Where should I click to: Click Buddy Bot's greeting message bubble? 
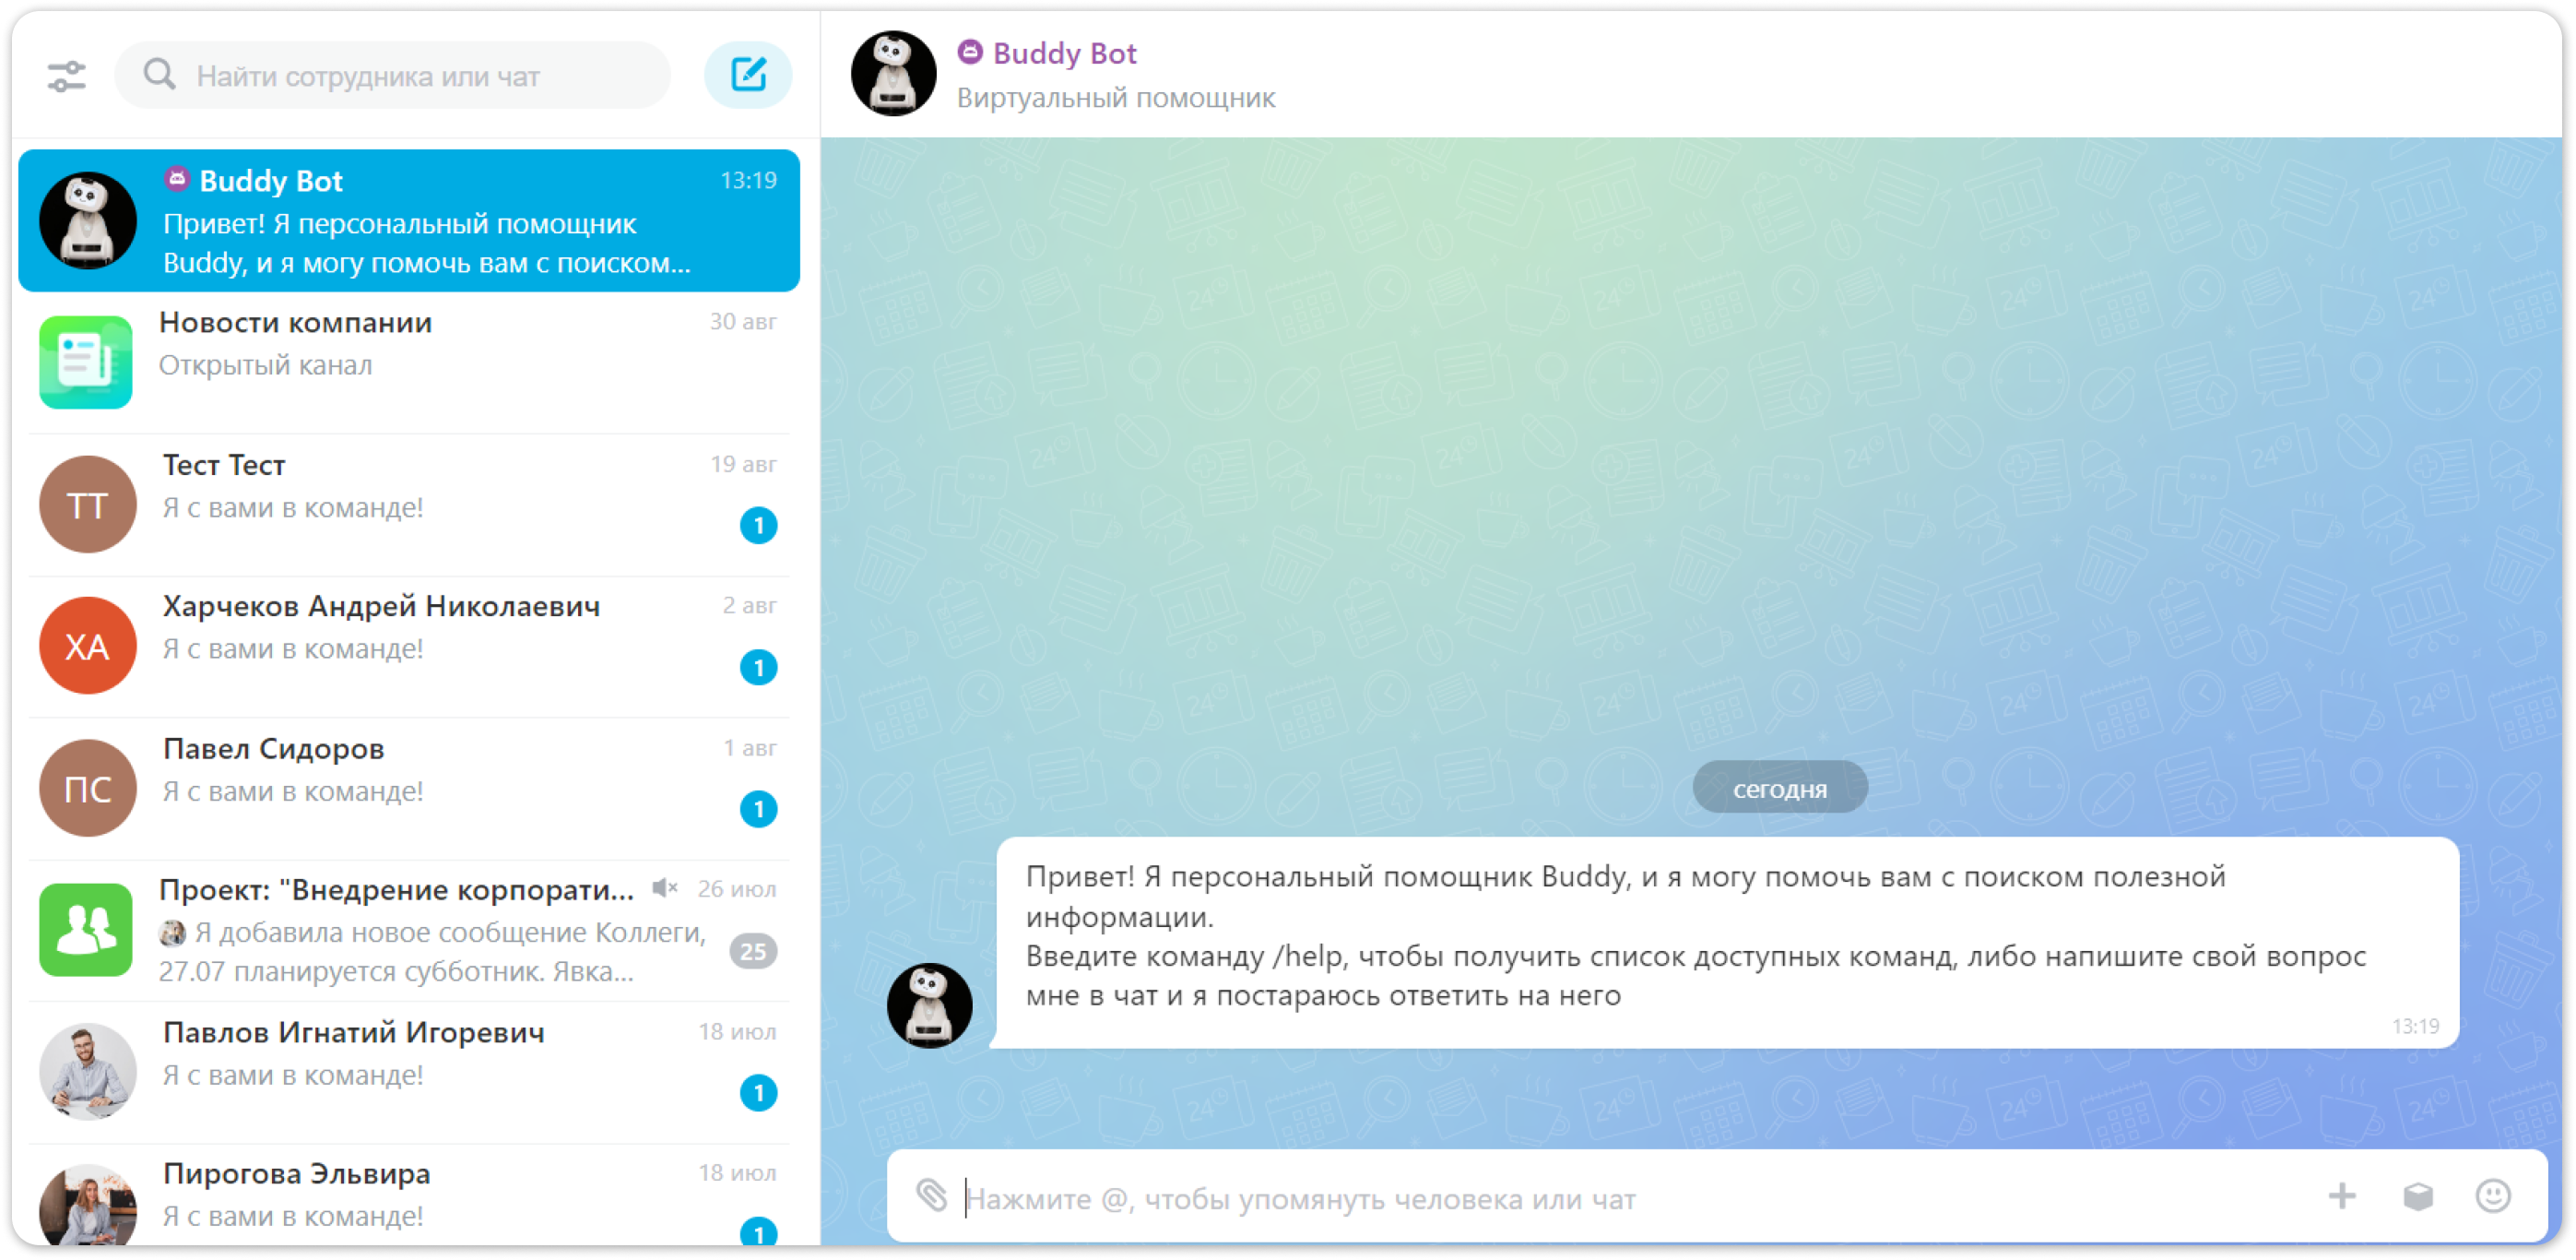1727,944
